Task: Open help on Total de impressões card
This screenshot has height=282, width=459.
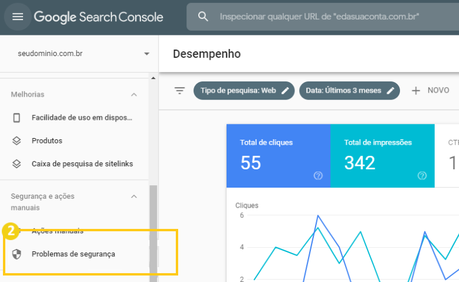Action: (x=422, y=176)
